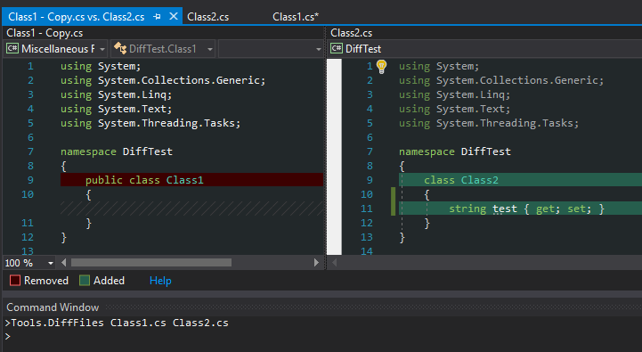Switch to the Class1.cs* tab
Viewport: 642px width, 352px height.
click(296, 17)
